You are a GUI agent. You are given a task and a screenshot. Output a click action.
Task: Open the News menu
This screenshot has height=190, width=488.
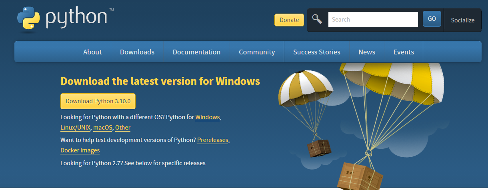[367, 52]
